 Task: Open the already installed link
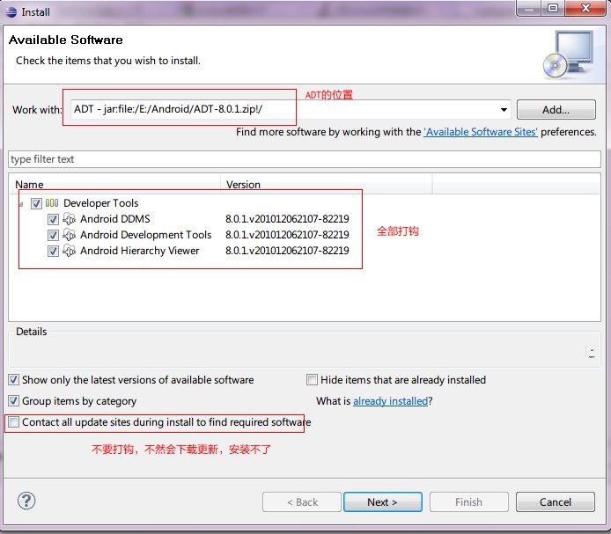tap(390, 401)
